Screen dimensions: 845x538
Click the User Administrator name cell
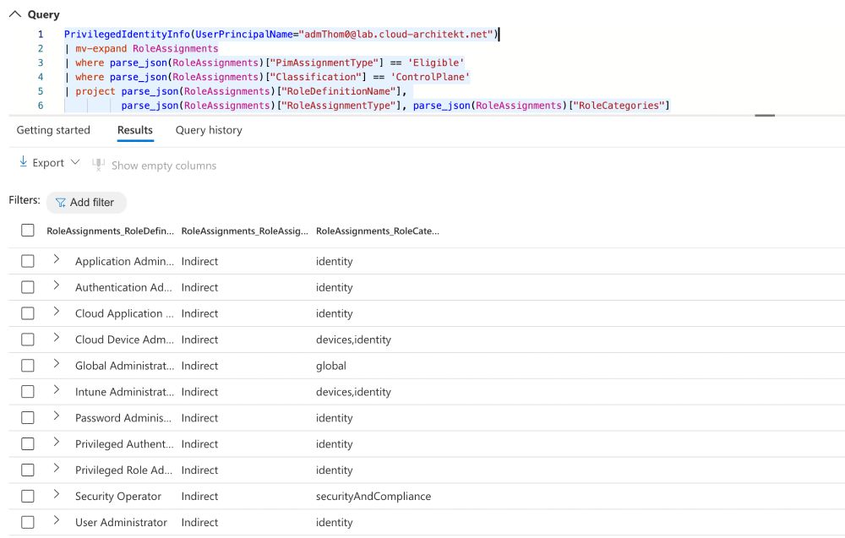pyautogui.click(x=121, y=523)
